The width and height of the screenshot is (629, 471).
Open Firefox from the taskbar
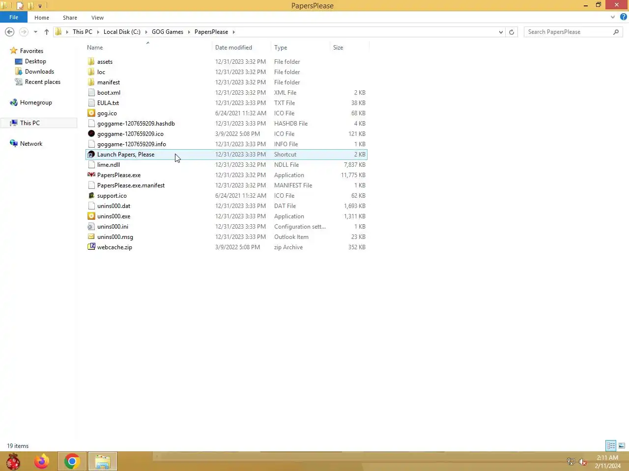(x=42, y=462)
